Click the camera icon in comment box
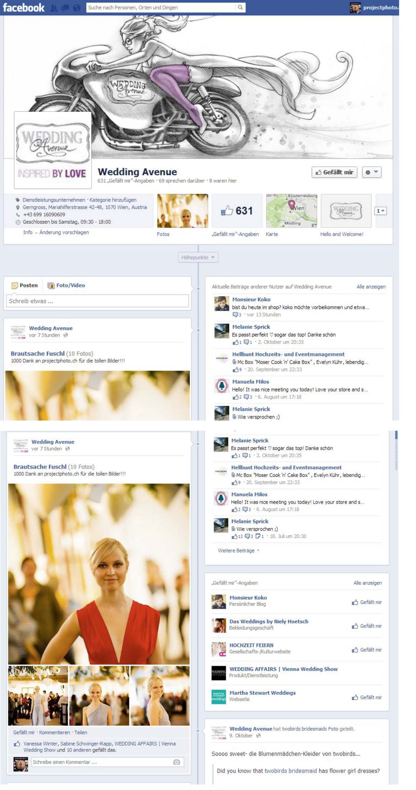The height and width of the screenshot is (790, 416). point(176,762)
